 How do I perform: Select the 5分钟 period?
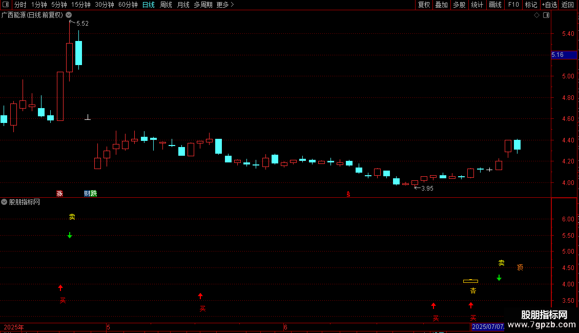point(59,5)
